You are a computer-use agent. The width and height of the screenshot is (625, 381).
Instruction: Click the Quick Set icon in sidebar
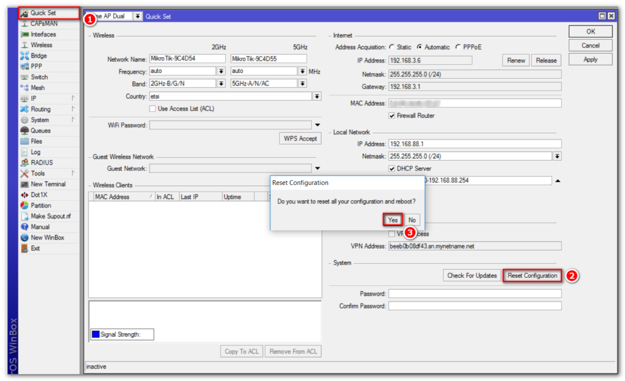[x=24, y=13]
